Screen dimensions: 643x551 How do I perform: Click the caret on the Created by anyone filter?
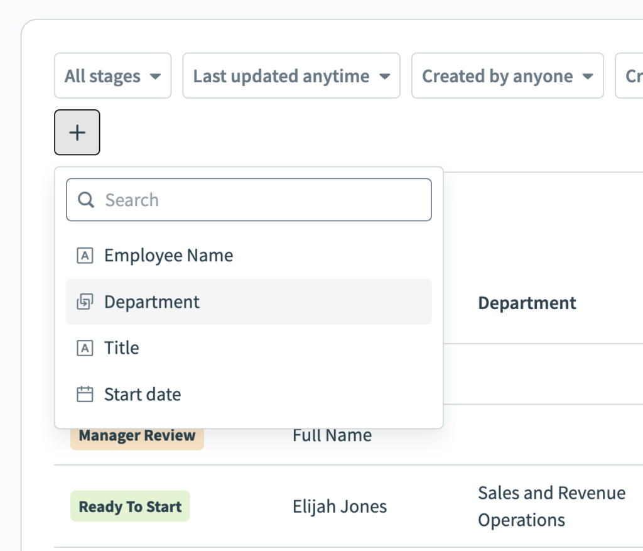click(x=588, y=75)
